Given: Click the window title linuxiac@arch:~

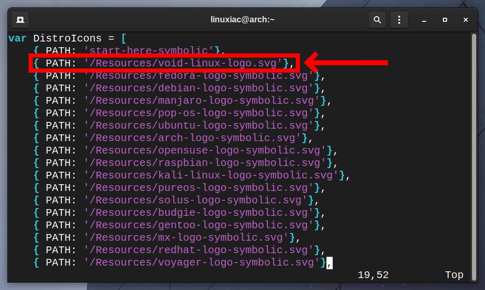Looking at the screenshot, I should click(x=242, y=20).
